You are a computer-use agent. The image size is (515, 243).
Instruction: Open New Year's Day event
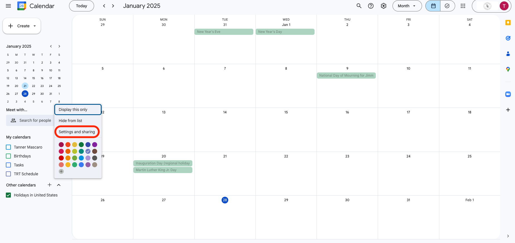(x=285, y=32)
